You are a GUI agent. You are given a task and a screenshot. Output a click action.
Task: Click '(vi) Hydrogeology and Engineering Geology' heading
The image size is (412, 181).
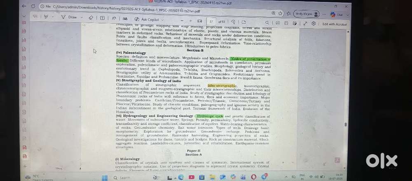[154, 116]
